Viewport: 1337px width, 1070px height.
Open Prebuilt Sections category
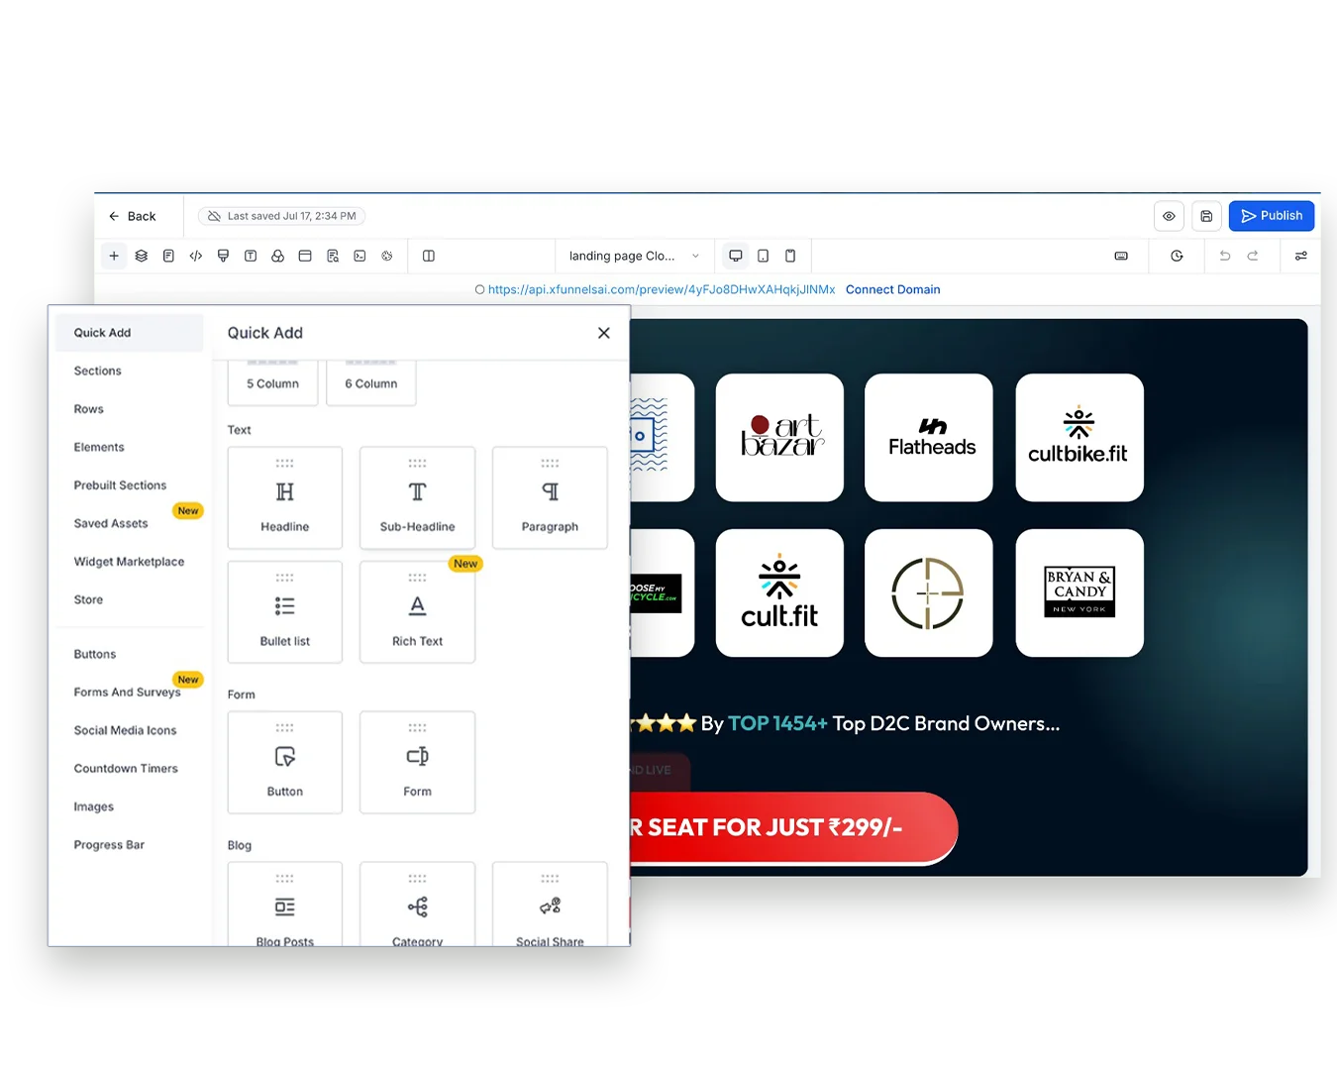120,485
